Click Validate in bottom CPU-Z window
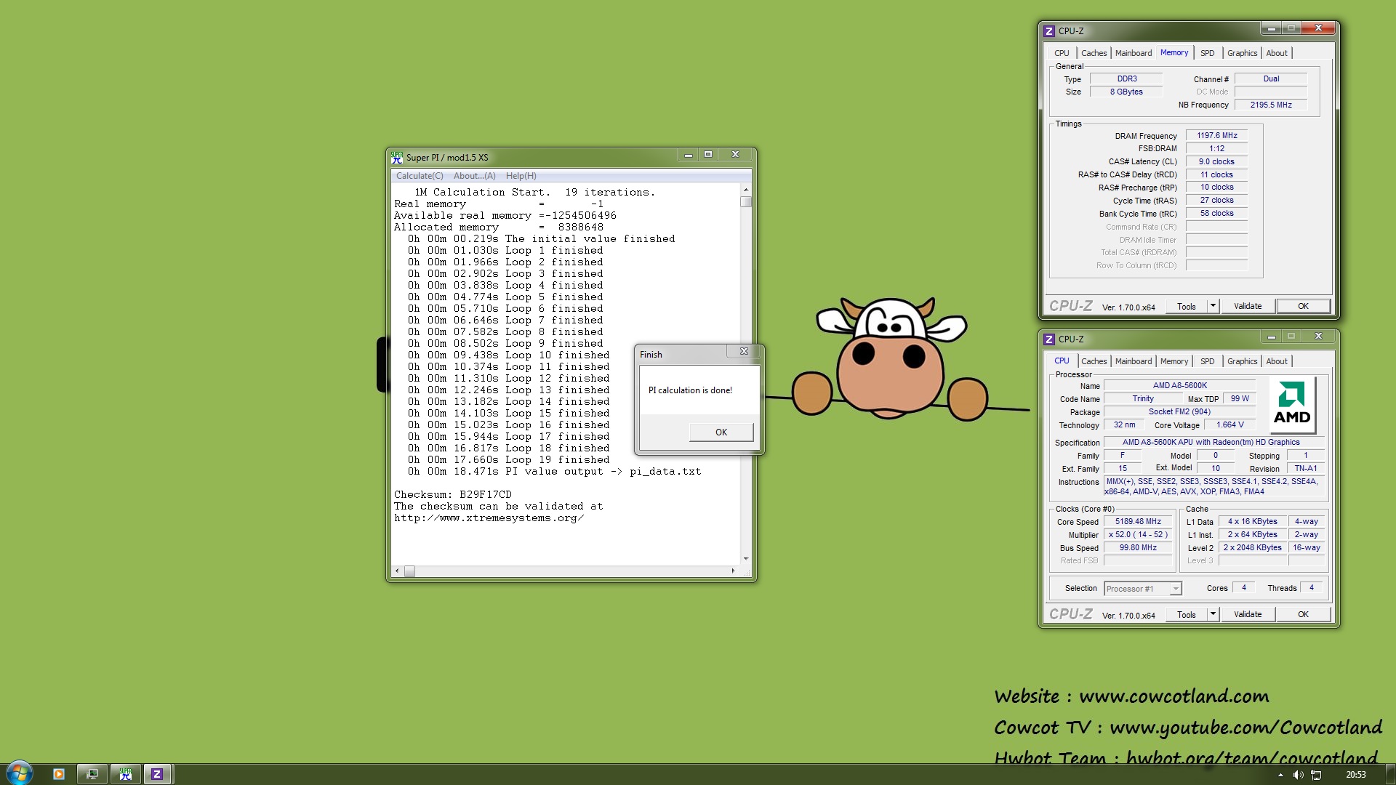 coord(1248,615)
